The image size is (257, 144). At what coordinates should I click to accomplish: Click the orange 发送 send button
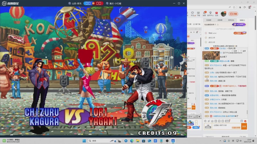coord(244,126)
